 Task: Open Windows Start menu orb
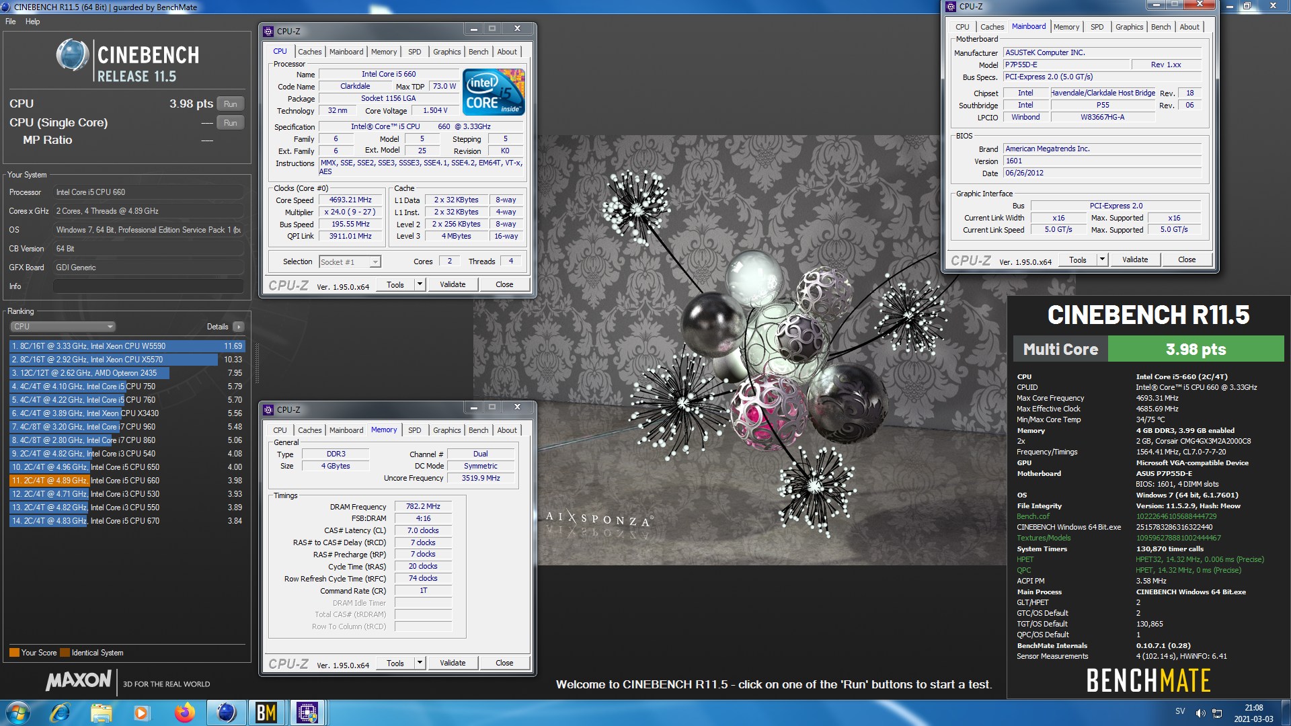pyautogui.click(x=18, y=713)
